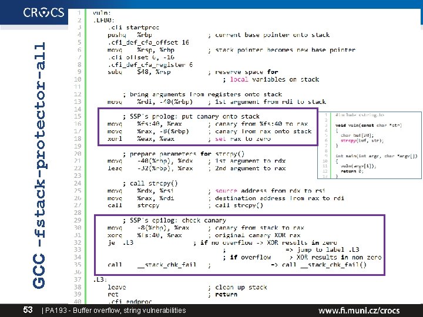The image size is (423, 317).
Task: Click the 'je .L3' instruction
Action: pos(120,242)
